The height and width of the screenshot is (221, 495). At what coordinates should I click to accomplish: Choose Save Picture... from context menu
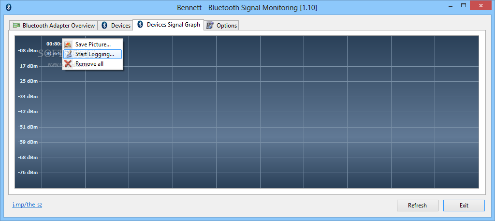click(x=92, y=45)
